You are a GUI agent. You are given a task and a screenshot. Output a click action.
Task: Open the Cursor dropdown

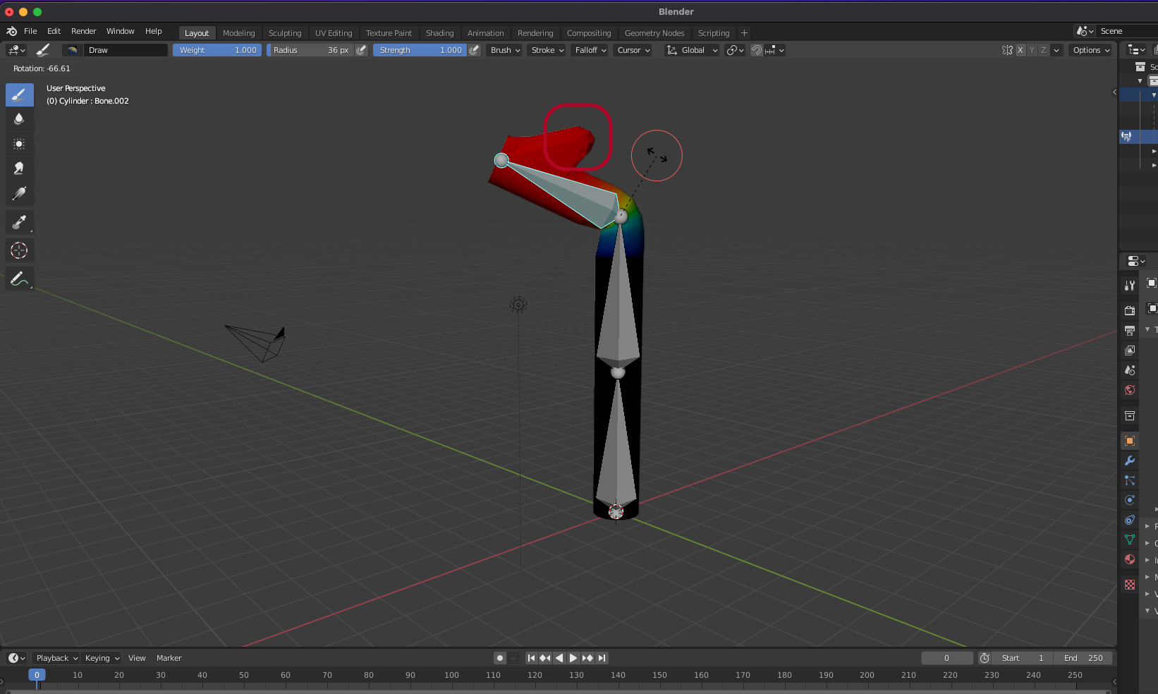(x=633, y=50)
